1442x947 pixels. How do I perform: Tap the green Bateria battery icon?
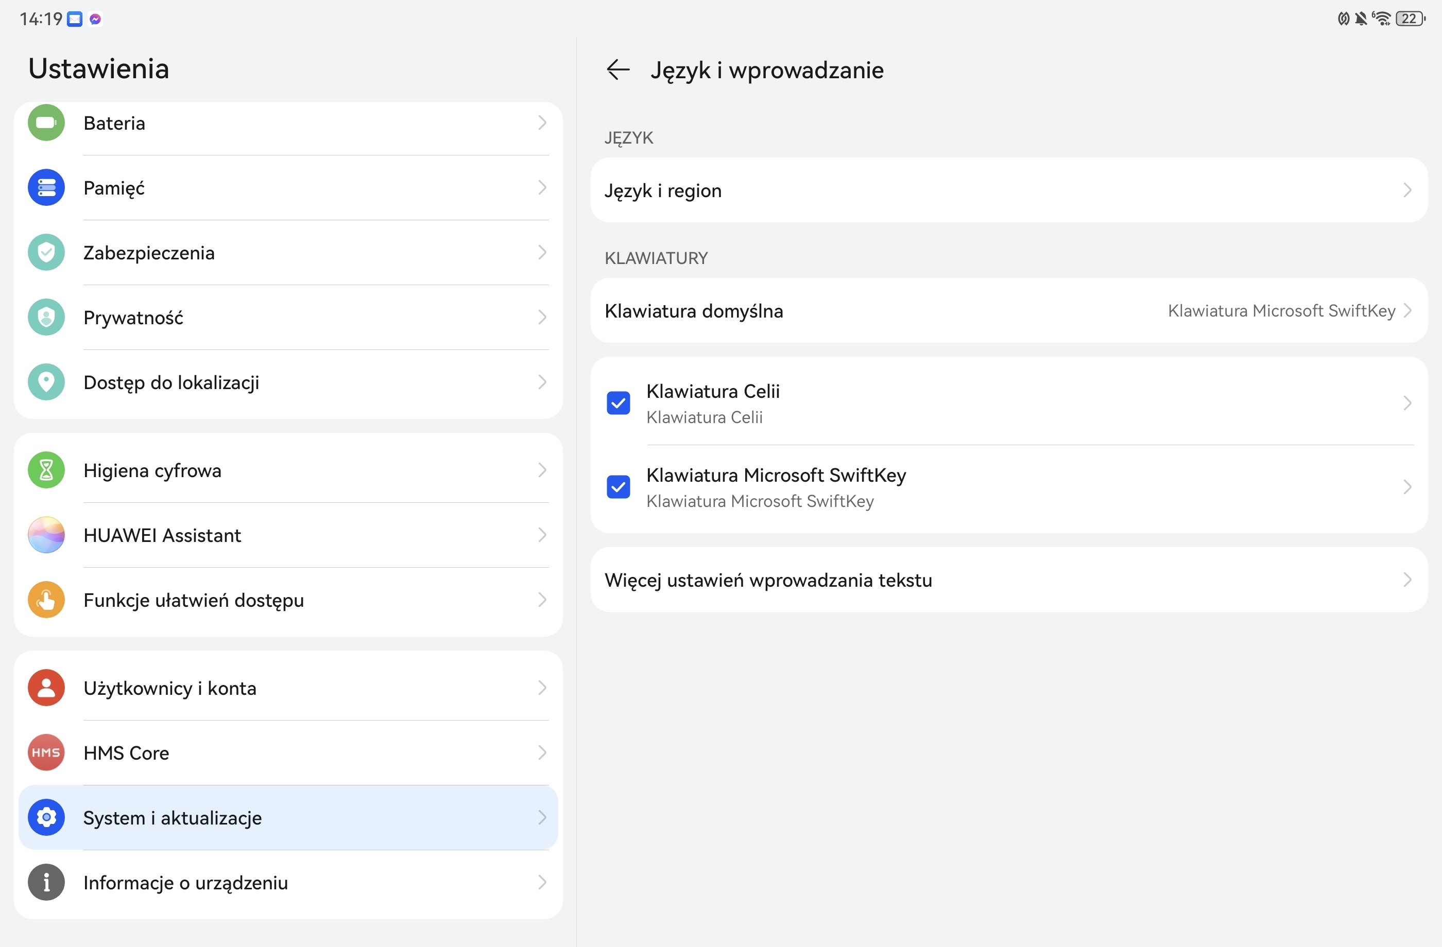pos(46,123)
